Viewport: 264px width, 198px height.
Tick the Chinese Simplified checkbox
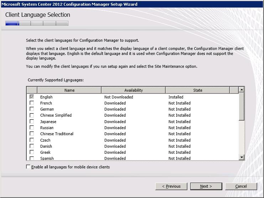(x=32, y=115)
